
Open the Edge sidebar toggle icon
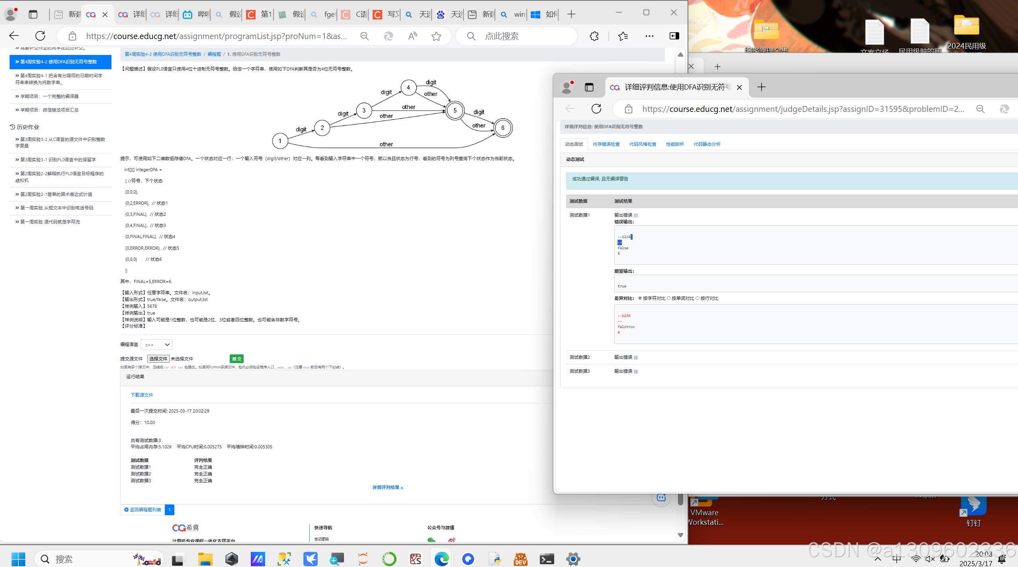click(674, 36)
